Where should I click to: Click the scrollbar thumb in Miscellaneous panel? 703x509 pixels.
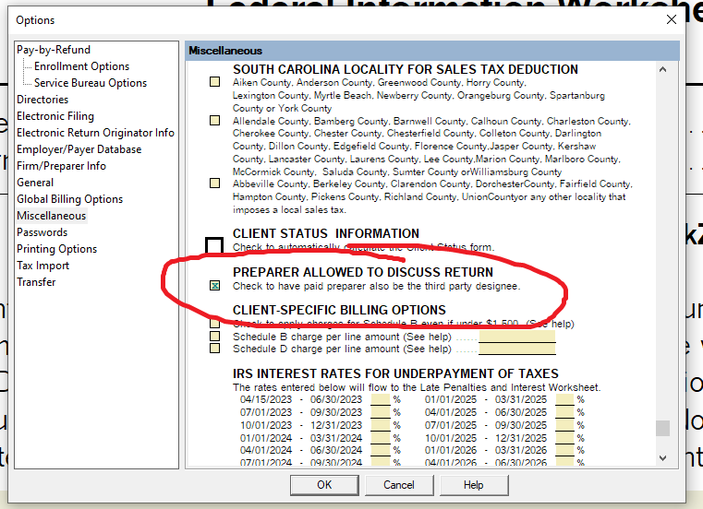click(662, 428)
